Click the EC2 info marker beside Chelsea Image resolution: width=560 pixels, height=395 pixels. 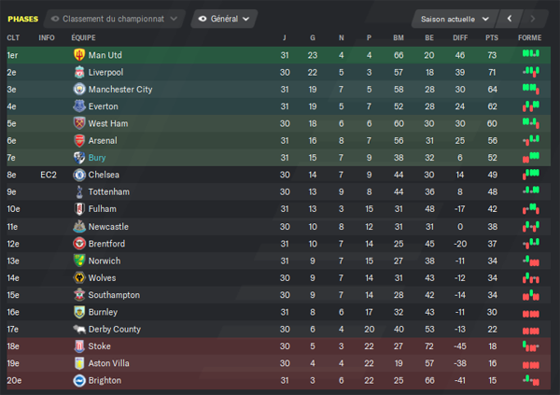pyautogui.click(x=49, y=175)
